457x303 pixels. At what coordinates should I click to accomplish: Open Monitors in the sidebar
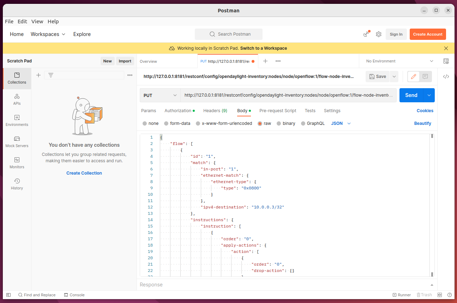click(x=17, y=163)
